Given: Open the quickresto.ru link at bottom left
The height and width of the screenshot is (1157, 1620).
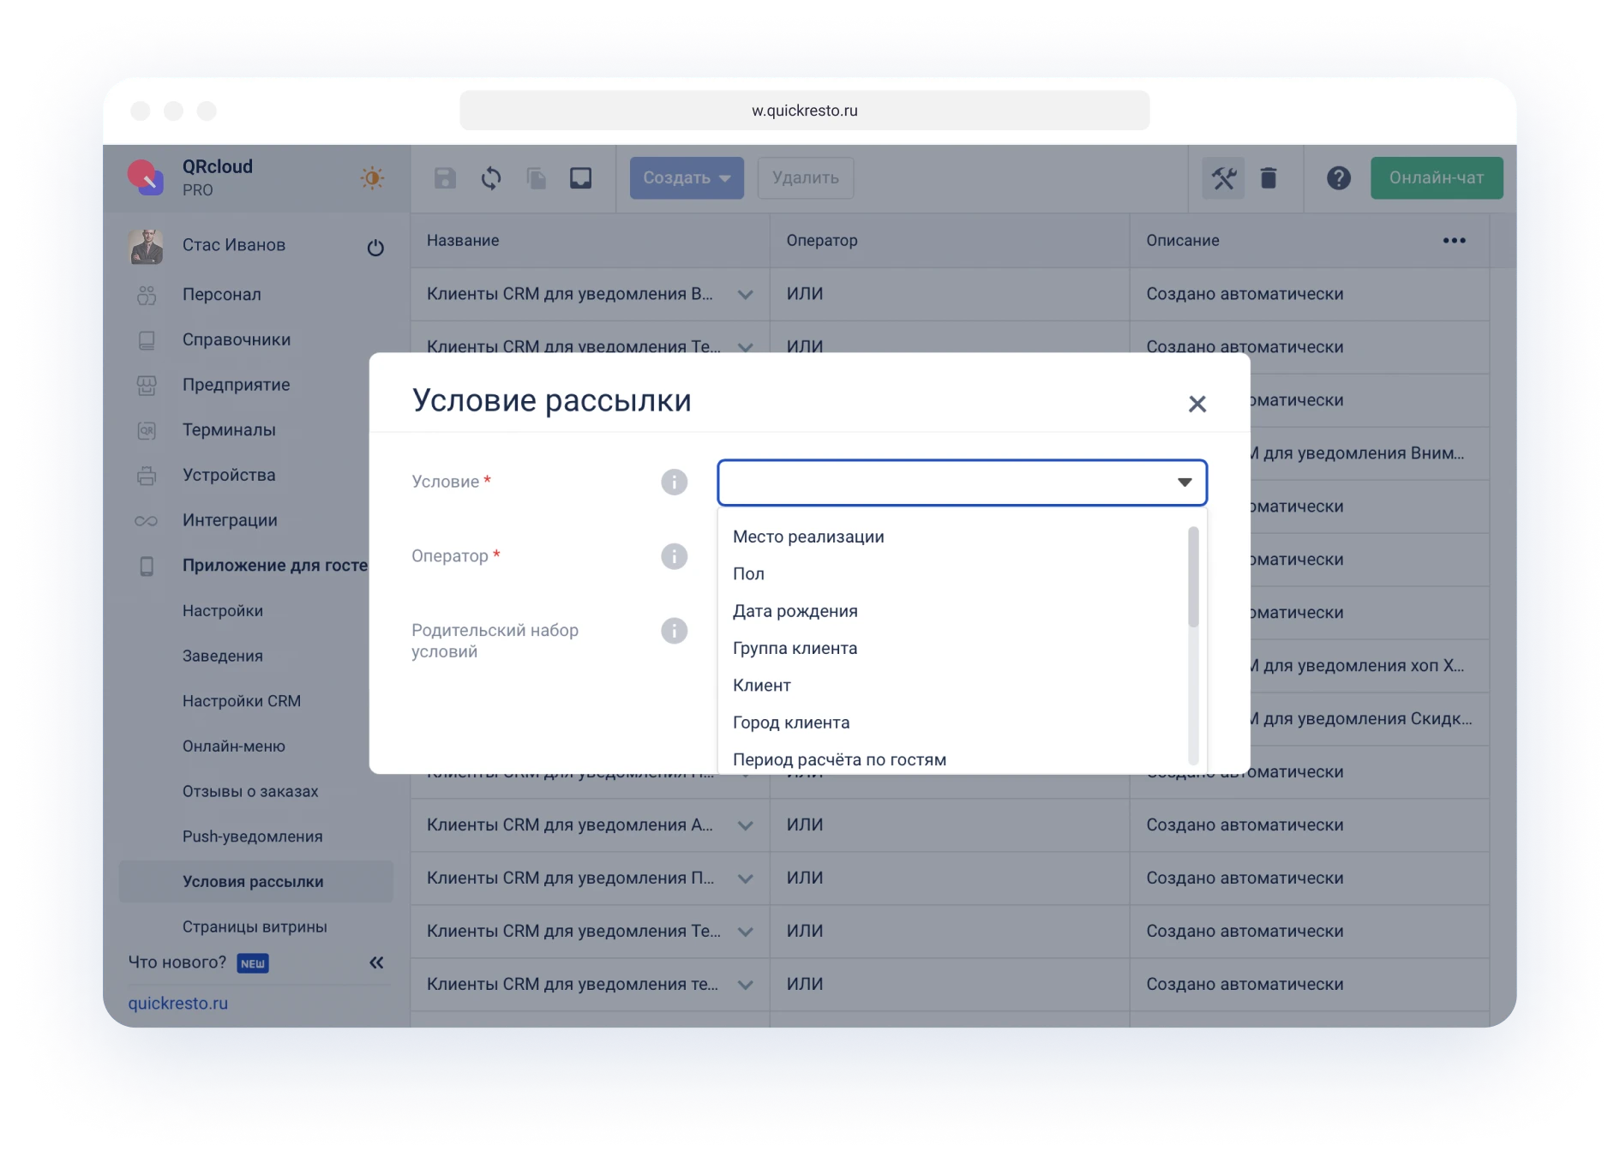Looking at the screenshot, I should (x=177, y=1003).
